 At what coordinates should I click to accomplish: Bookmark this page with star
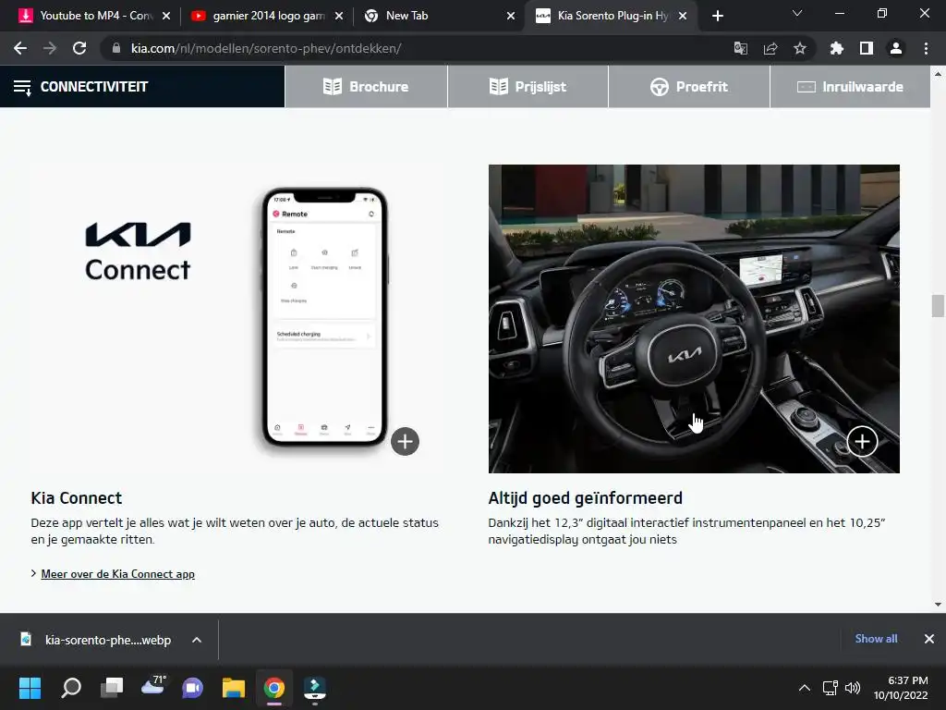[799, 48]
